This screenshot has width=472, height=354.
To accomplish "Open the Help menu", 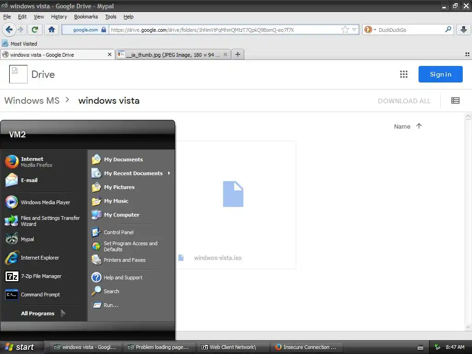I will pos(128,17).
